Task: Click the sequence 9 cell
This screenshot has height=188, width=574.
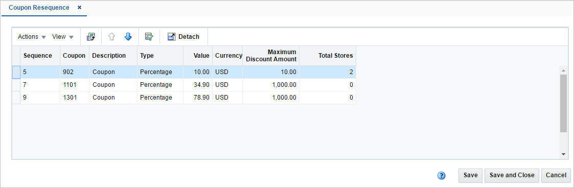Action: 40,98
